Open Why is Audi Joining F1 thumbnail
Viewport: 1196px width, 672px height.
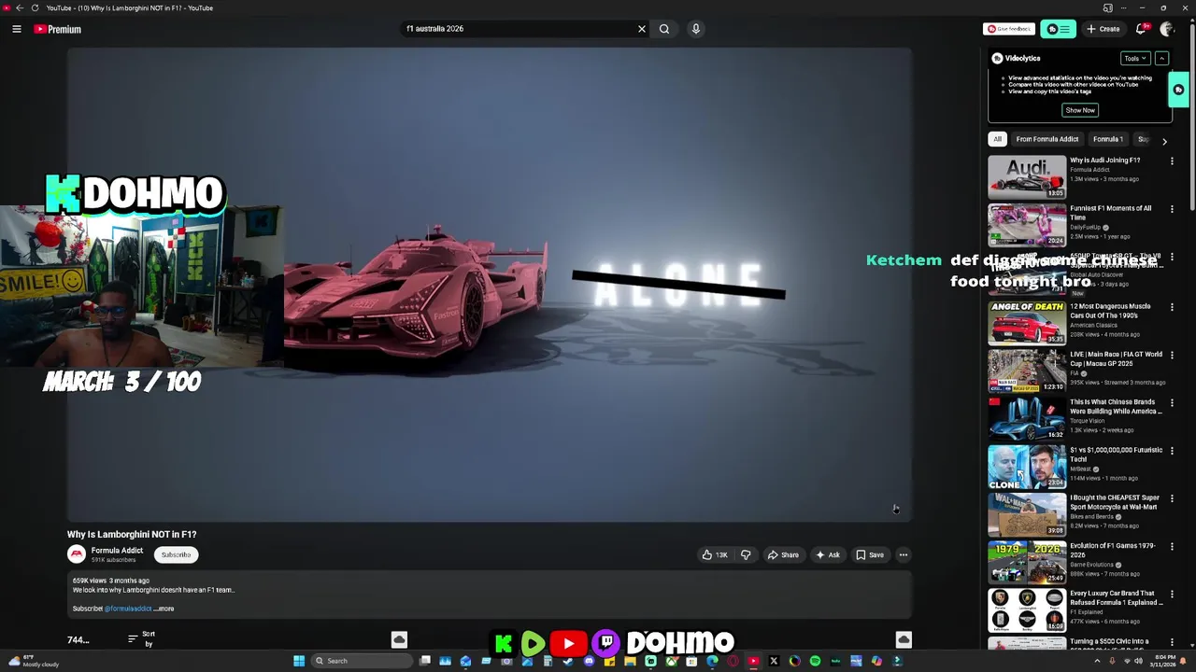click(x=1027, y=176)
